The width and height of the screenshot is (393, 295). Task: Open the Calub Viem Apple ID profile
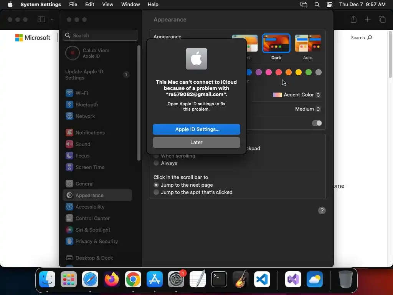pos(97,53)
